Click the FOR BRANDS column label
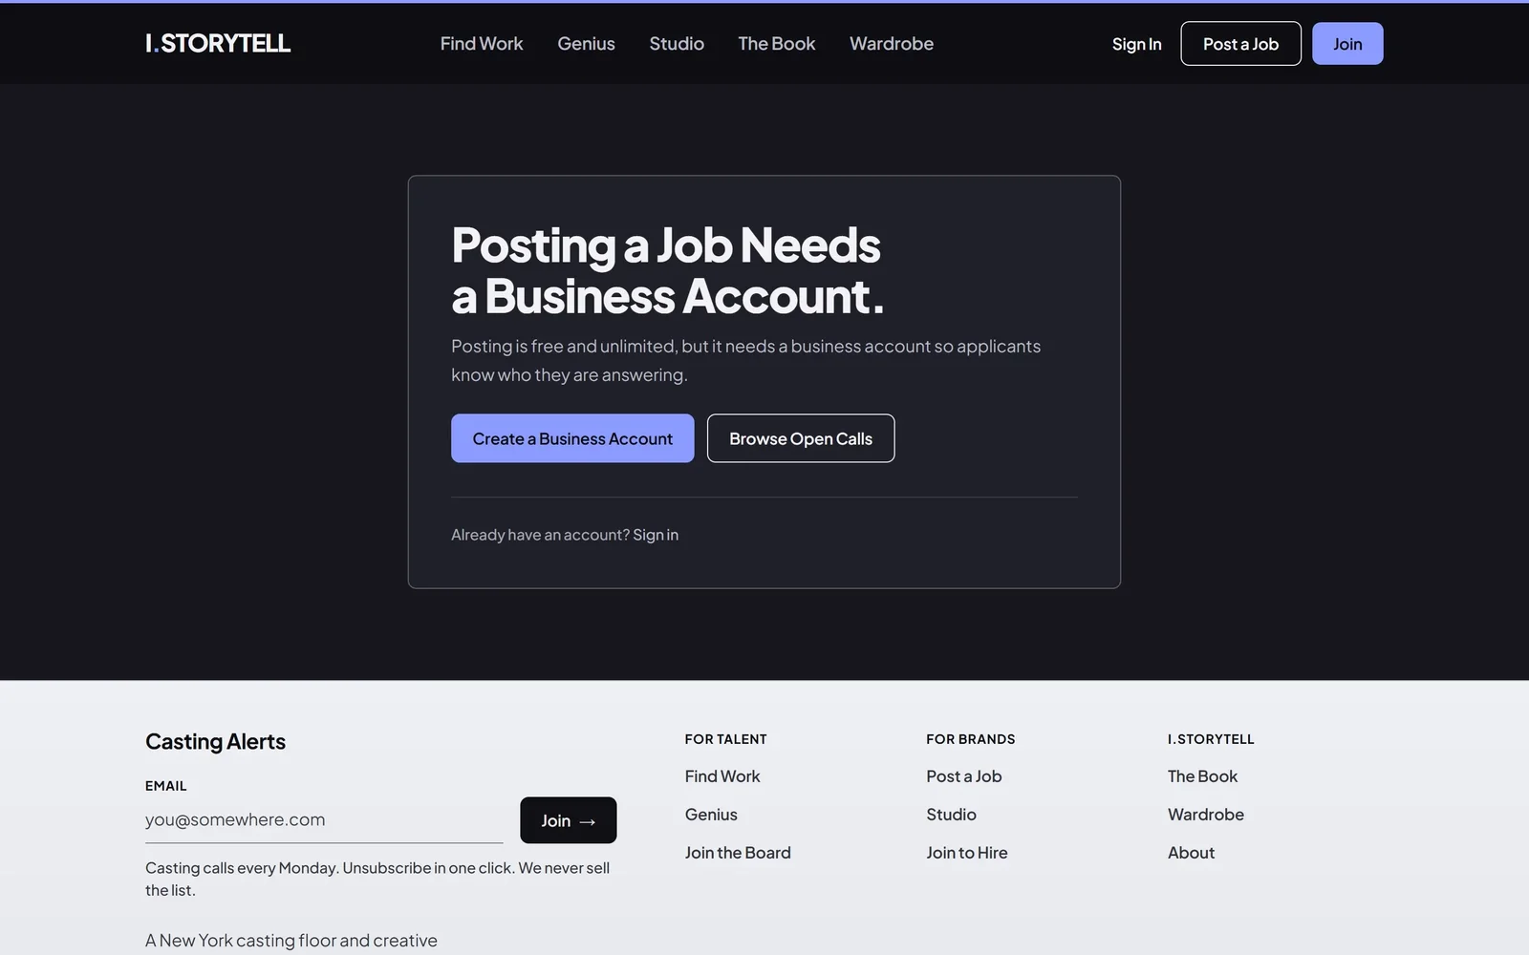The image size is (1529, 955). coord(971,739)
